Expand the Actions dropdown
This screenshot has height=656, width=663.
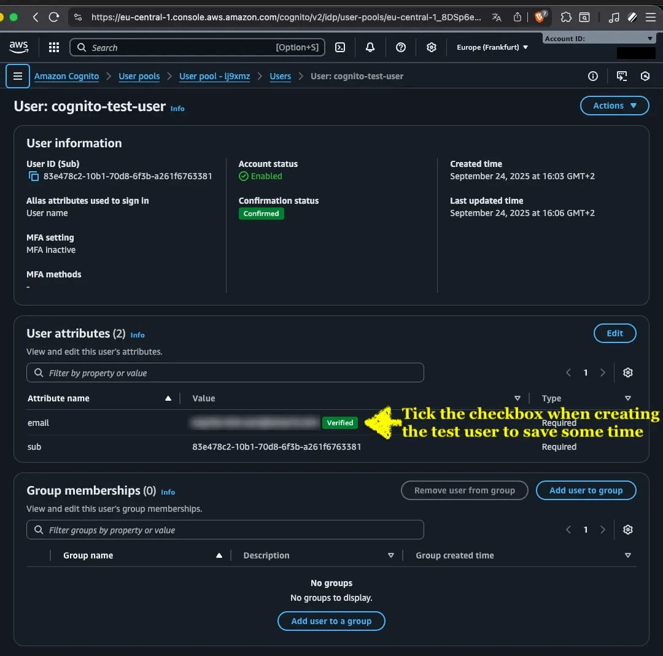click(615, 106)
